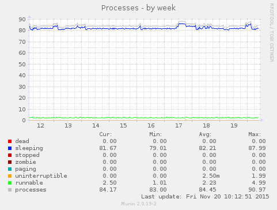277x210 pixels.
Task: Click uninterruptible maximum value 1.99
Action: [x=259, y=176]
